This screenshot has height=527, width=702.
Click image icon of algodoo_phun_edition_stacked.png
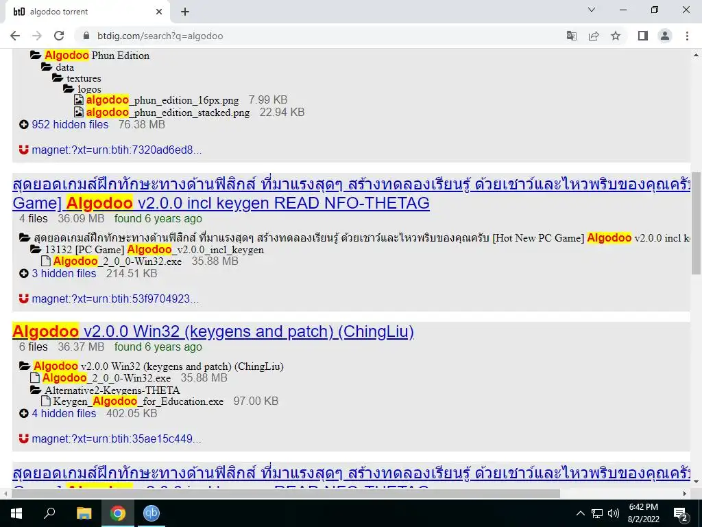pos(79,112)
